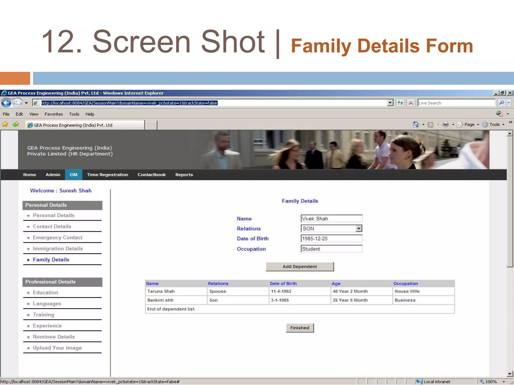Screen dimensions: 514x385
Task: Click the RSS feeds icon
Action: click(x=430, y=125)
